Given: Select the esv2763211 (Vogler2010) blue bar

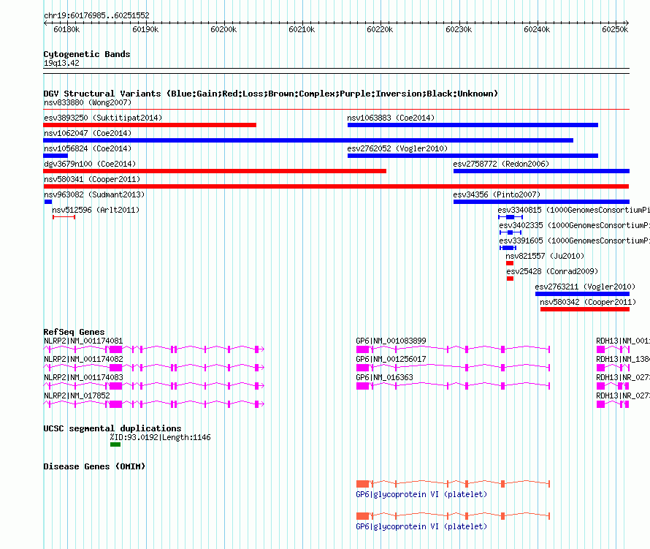Looking at the screenshot, I should [x=582, y=294].
